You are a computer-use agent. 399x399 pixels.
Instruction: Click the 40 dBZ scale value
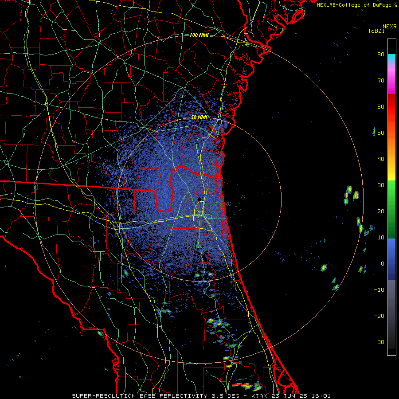pyautogui.click(x=381, y=159)
